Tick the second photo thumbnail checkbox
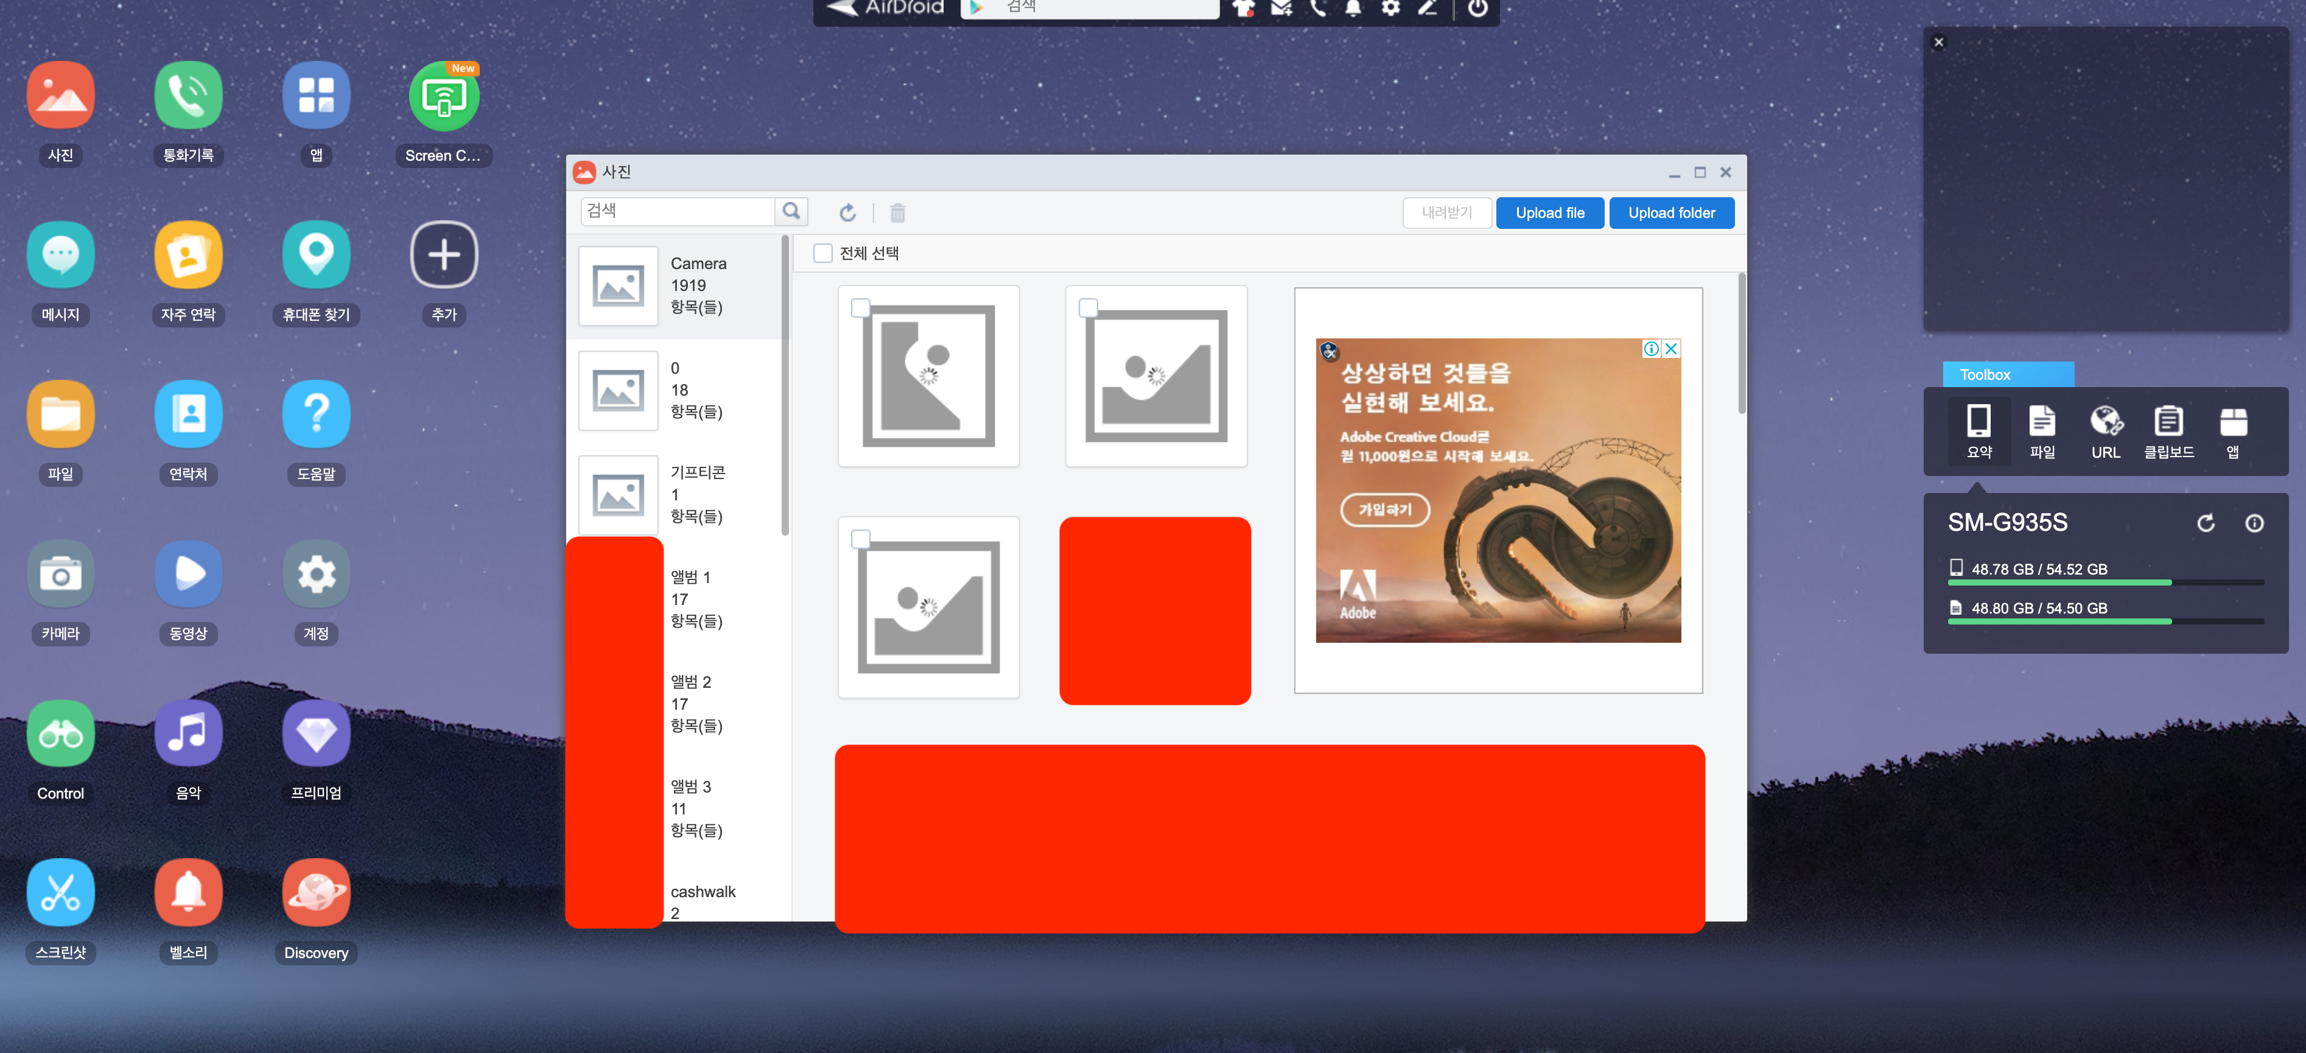This screenshot has width=2306, height=1053. (1088, 308)
